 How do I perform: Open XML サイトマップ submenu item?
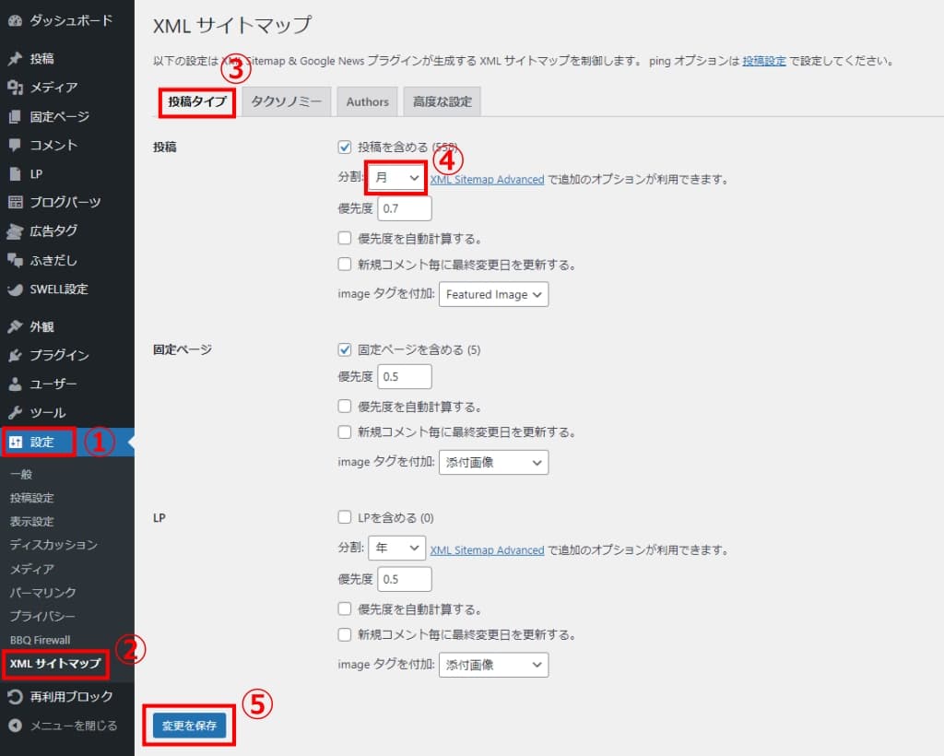54,663
